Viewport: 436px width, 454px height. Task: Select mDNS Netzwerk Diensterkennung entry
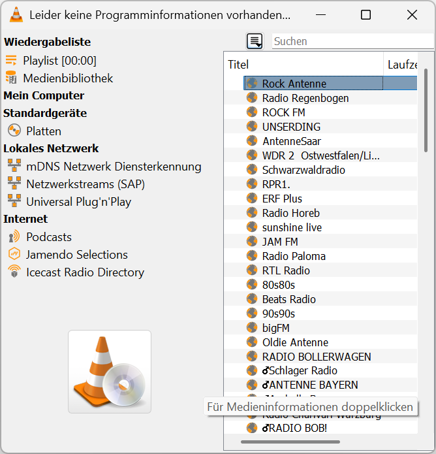point(114,167)
